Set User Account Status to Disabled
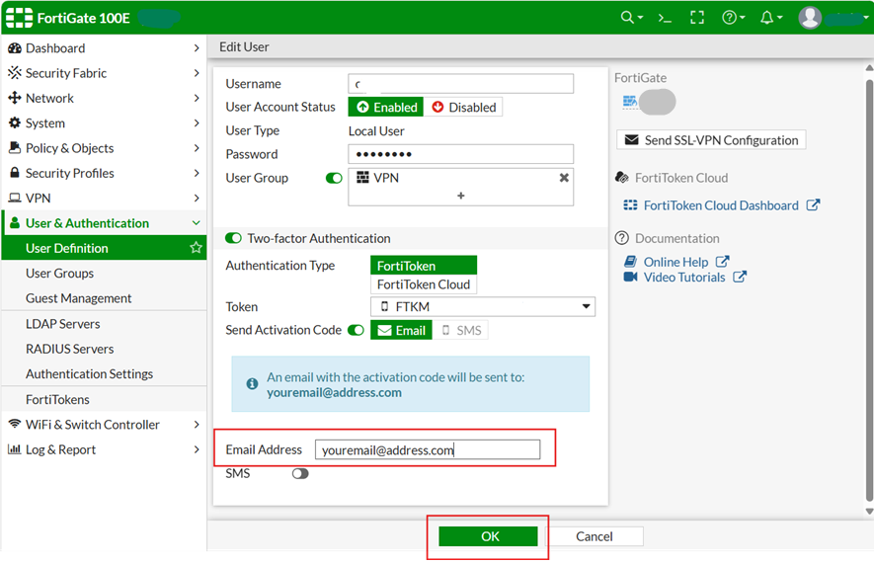This screenshot has width=874, height=564. (x=463, y=107)
